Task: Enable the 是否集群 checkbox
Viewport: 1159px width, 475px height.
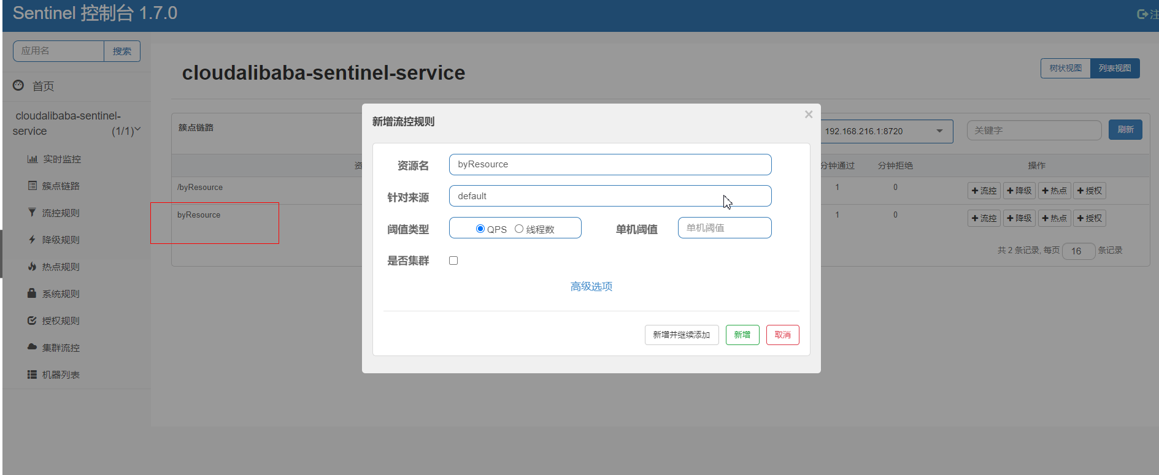Action: pyautogui.click(x=453, y=260)
